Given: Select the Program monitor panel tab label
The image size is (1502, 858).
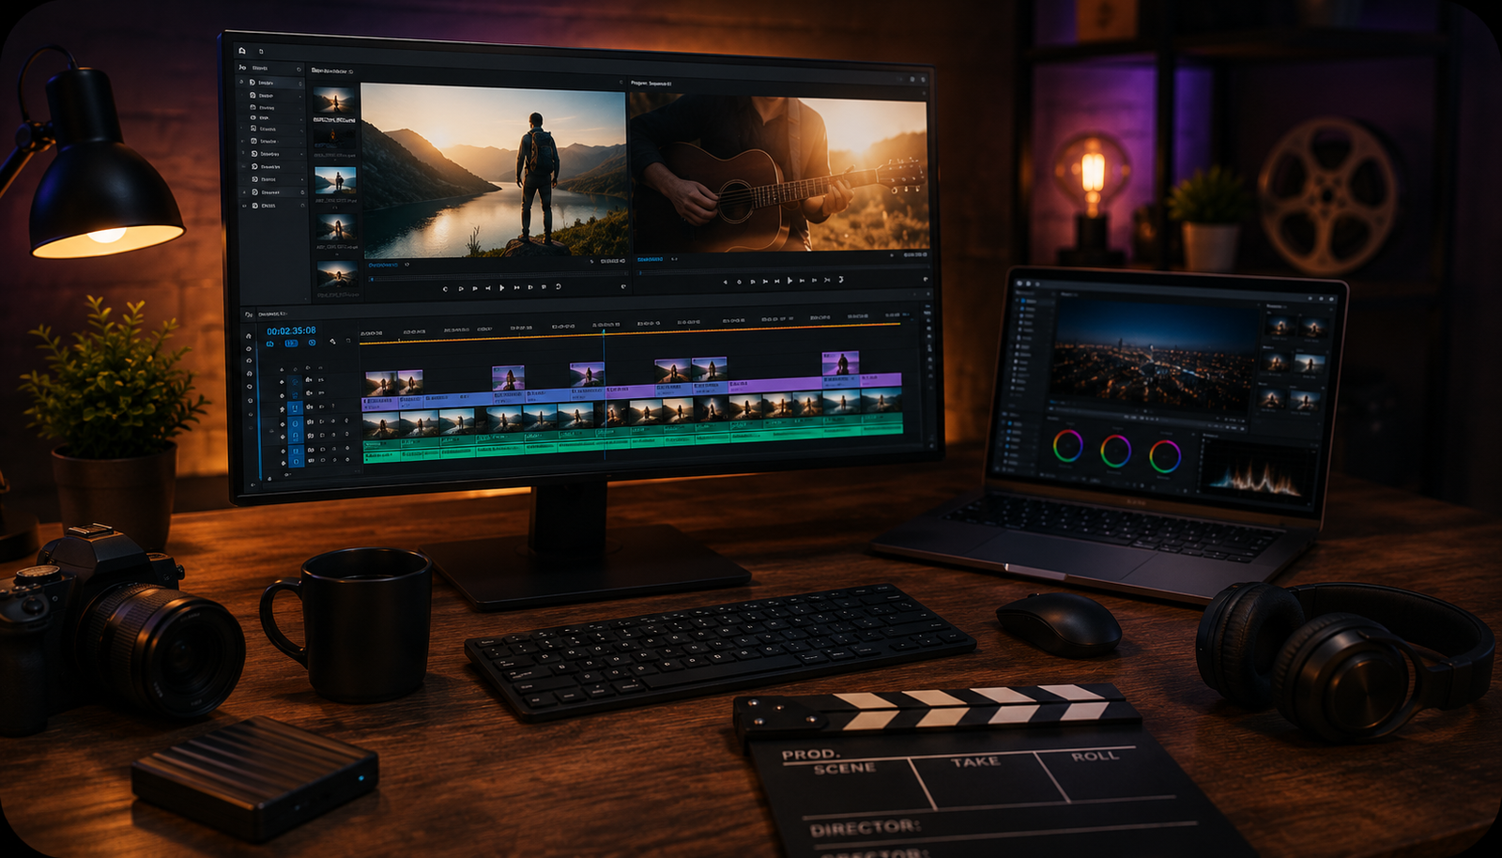Looking at the screenshot, I should click(651, 84).
